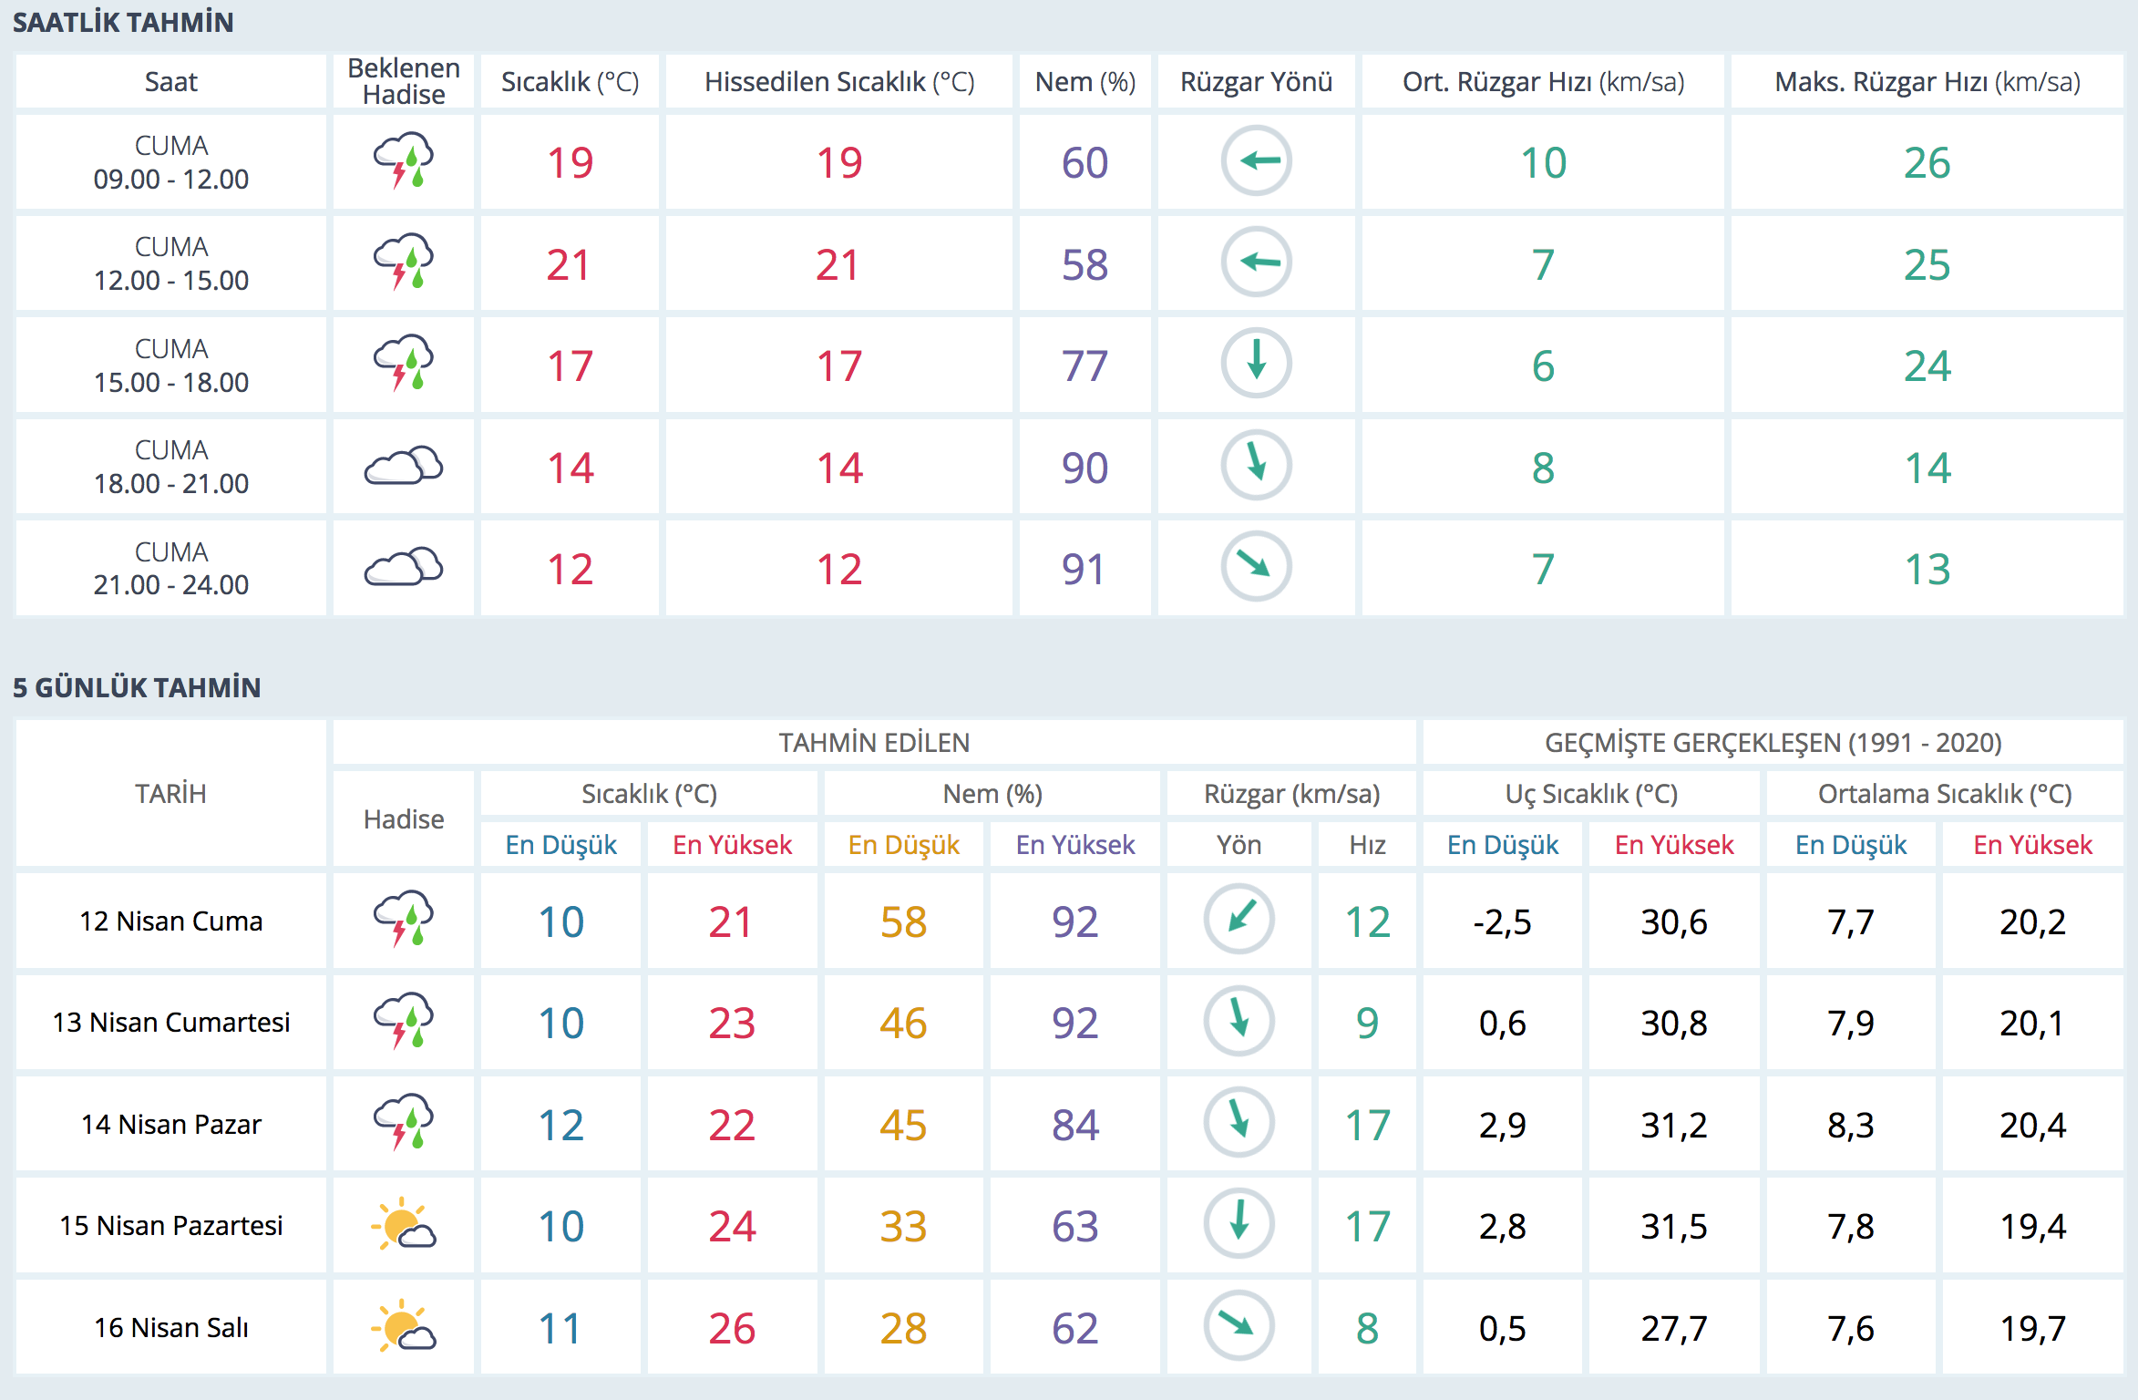This screenshot has width=2138, height=1400.
Task: Click cloudy icon for Cuma 18.00 - 21.00
Action: (x=404, y=467)
